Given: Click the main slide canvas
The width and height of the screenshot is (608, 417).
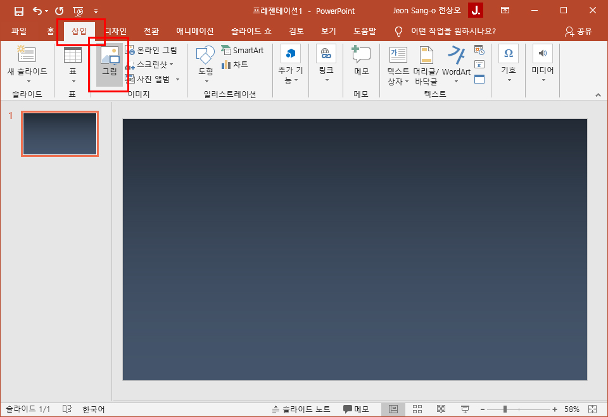Looking at the screenshot, I should pyautogui.click(x=355, y=249).
